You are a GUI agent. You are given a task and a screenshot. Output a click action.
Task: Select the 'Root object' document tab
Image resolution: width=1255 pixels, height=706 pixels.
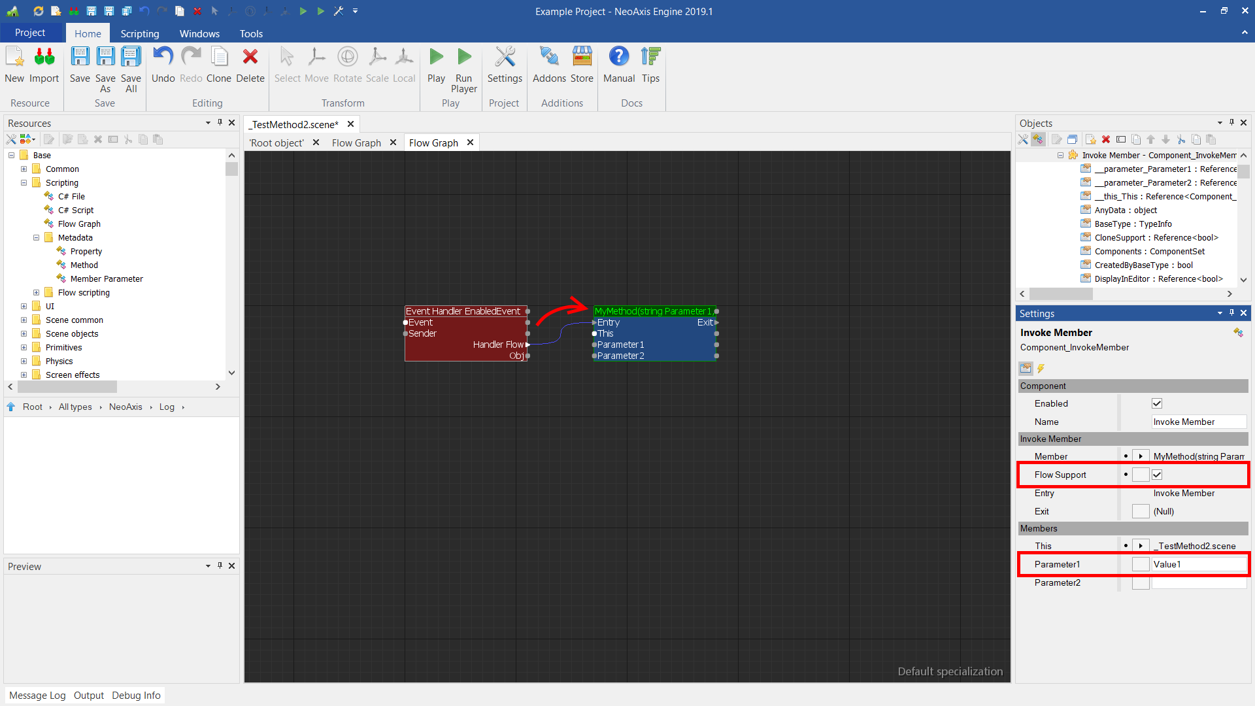pos(276,143)
